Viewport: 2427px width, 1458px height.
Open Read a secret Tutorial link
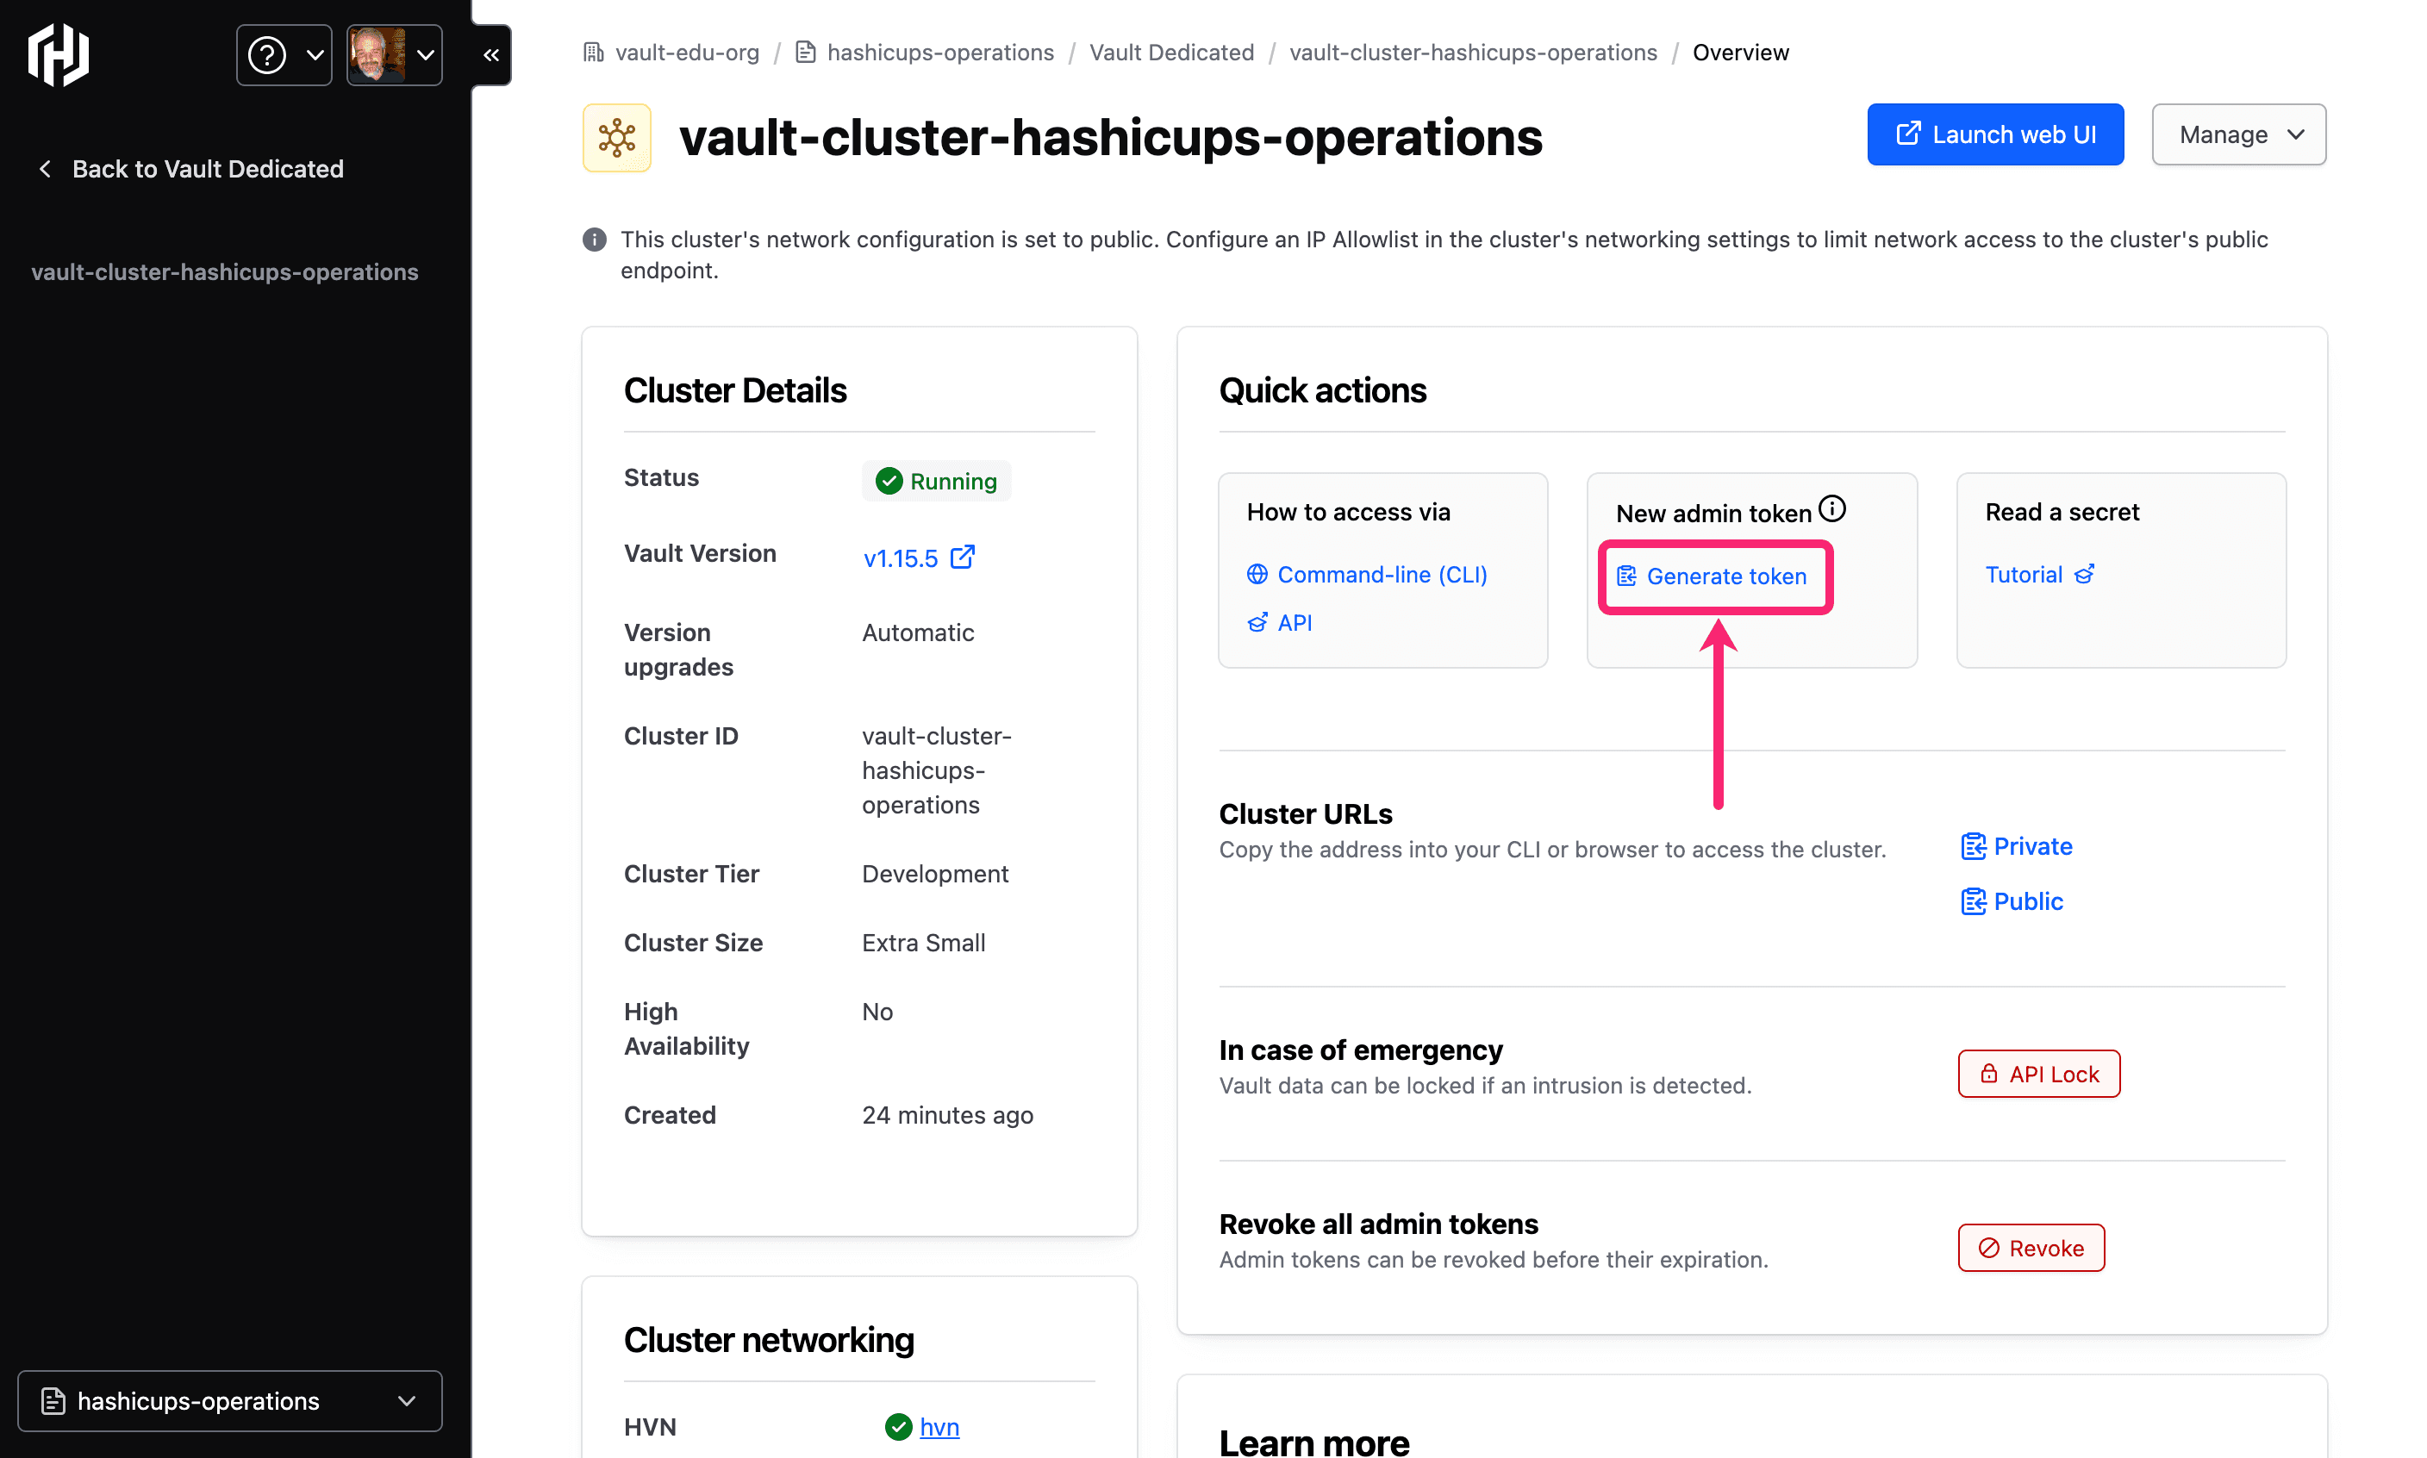(x=2040, y=575)
